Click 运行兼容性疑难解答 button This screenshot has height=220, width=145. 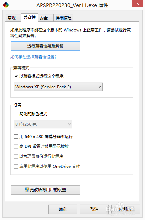[45, 46]
